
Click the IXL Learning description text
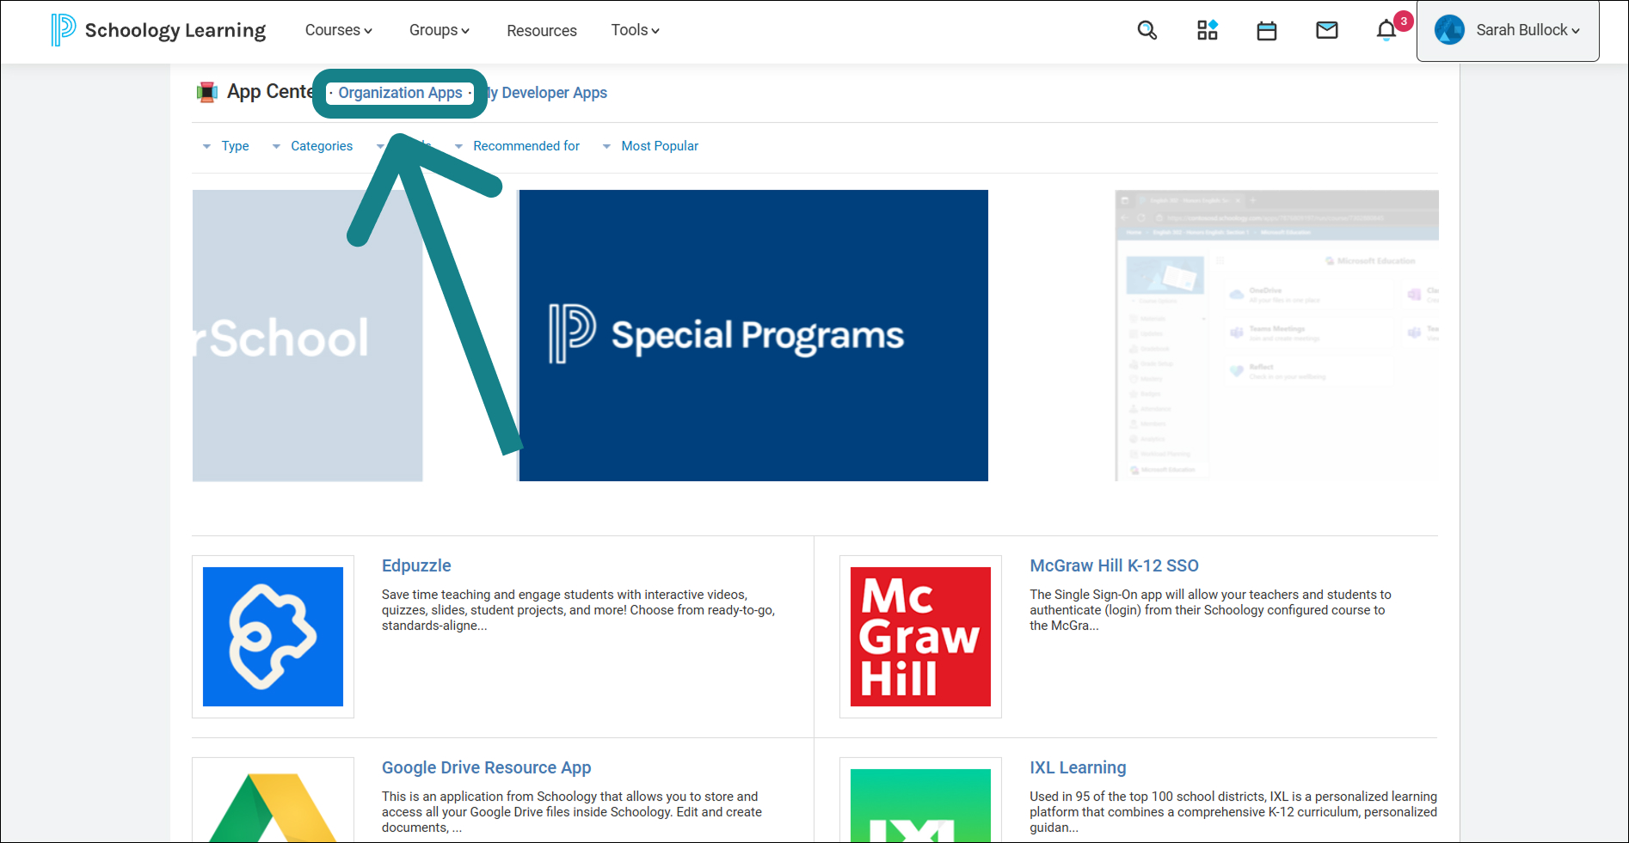point(1233,812)
